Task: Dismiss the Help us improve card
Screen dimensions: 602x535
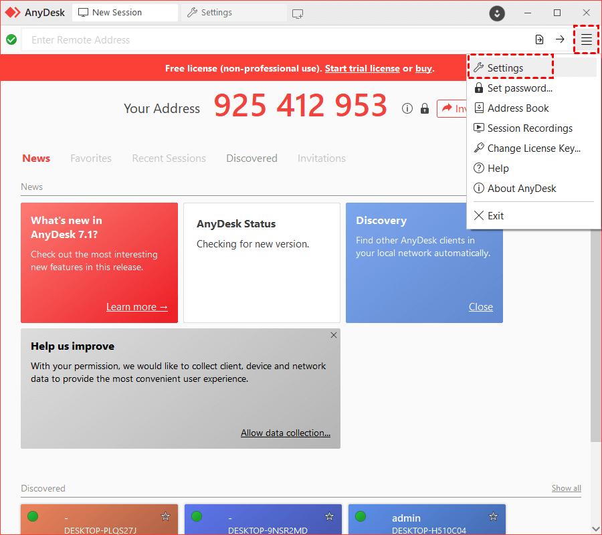Action: pos(334,335)
